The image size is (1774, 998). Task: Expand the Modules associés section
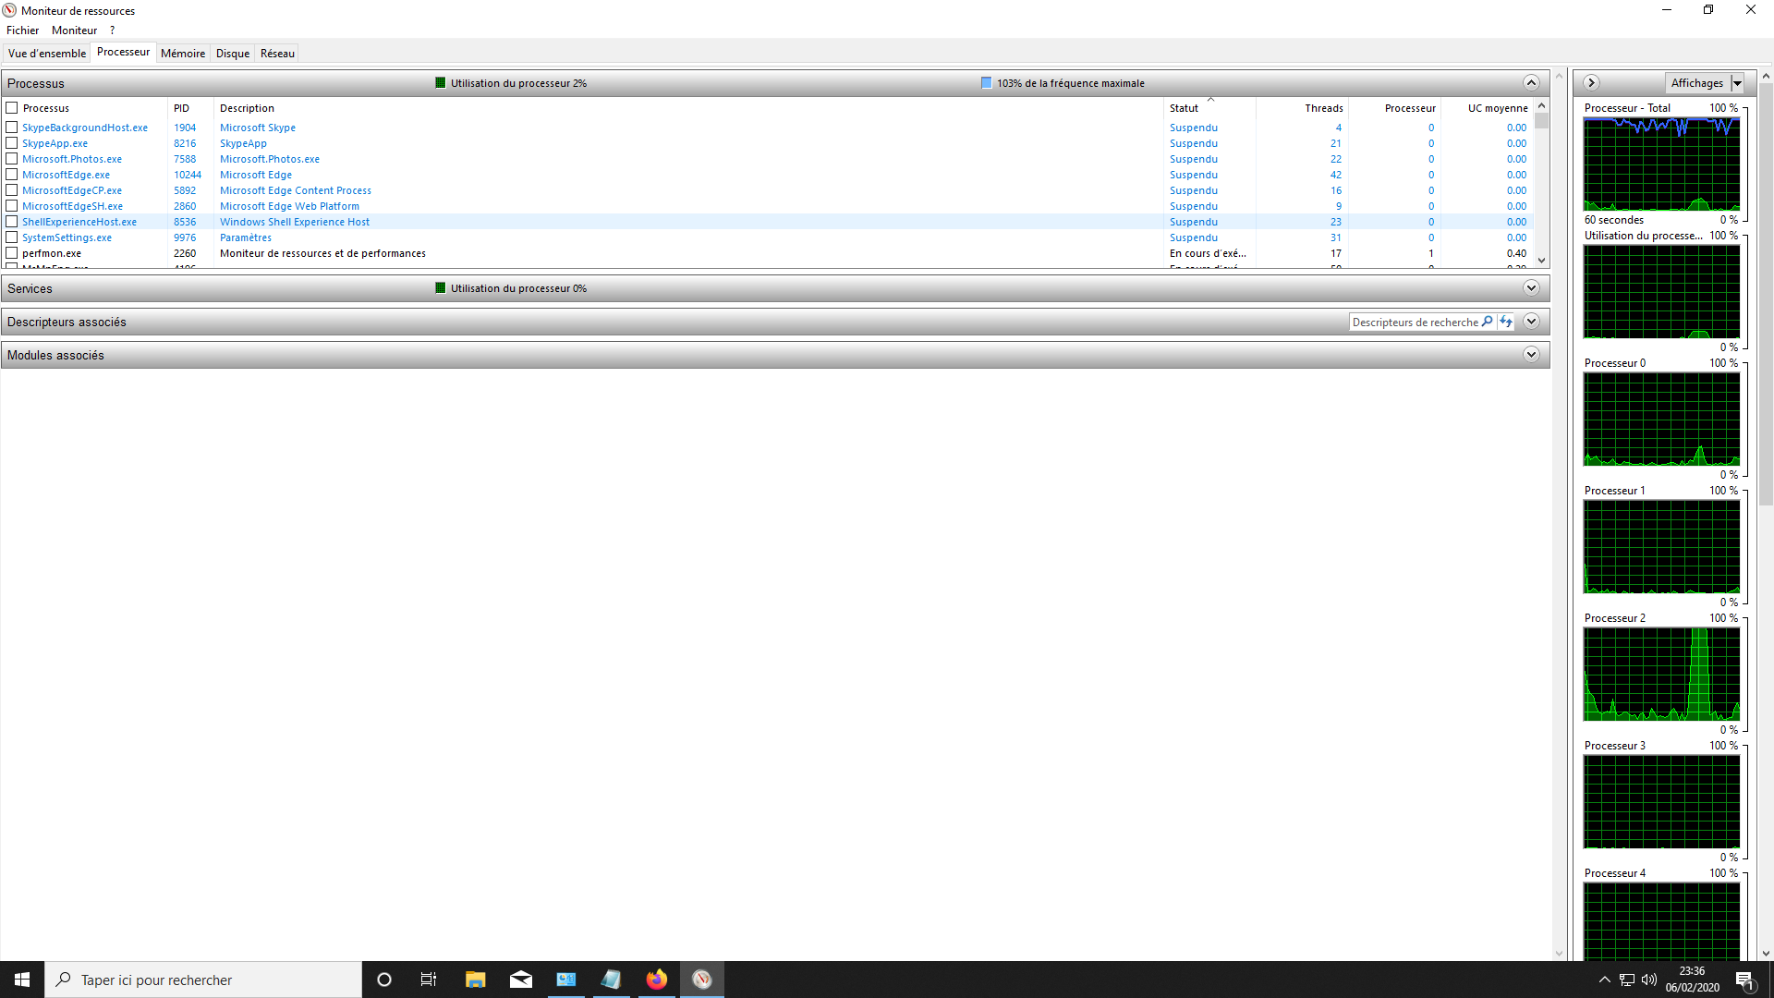(1531, 355)
